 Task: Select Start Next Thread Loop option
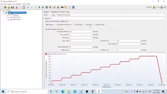[x=56, y=25]
